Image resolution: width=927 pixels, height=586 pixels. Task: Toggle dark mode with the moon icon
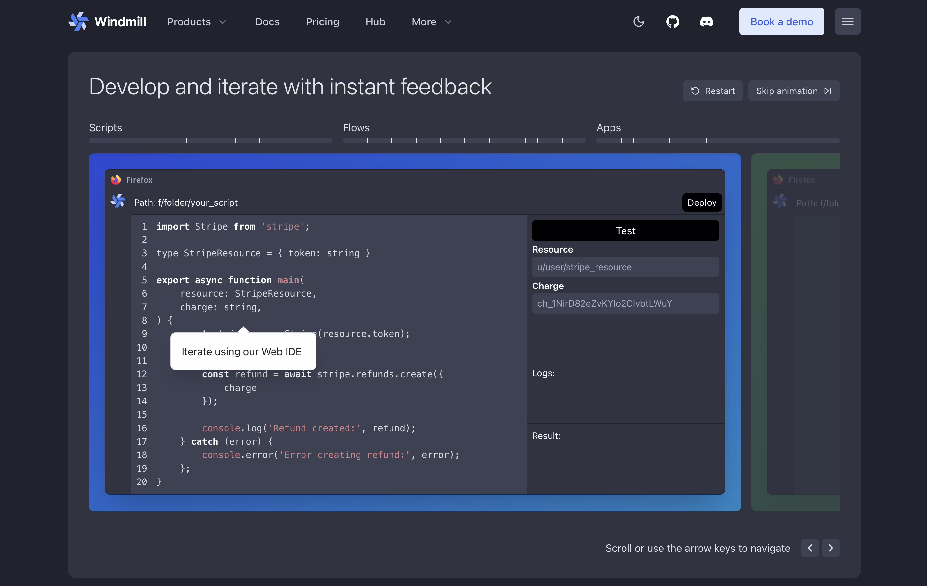pyautogui.click(x=639, y=21)
